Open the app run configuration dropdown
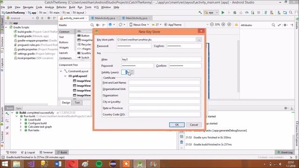 click(x=211, y=13)
